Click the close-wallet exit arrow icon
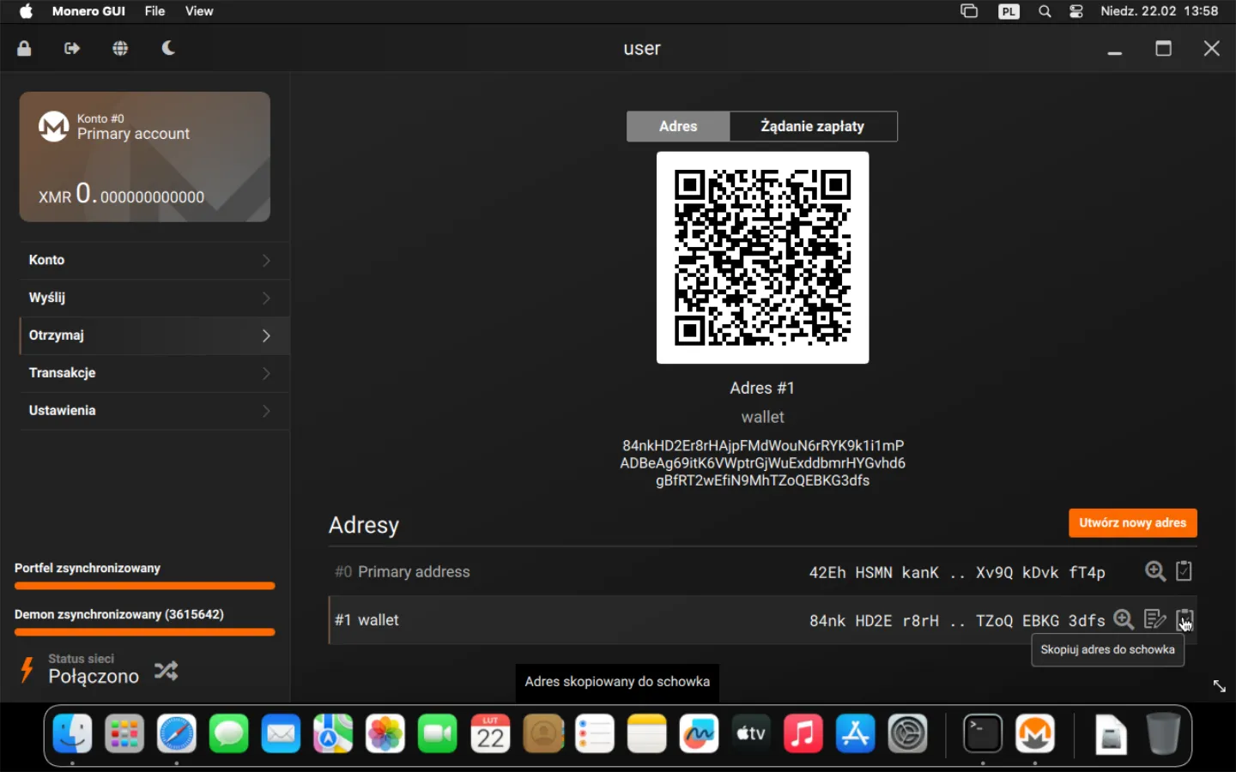1236x772 pixels. tap(72, 48)
